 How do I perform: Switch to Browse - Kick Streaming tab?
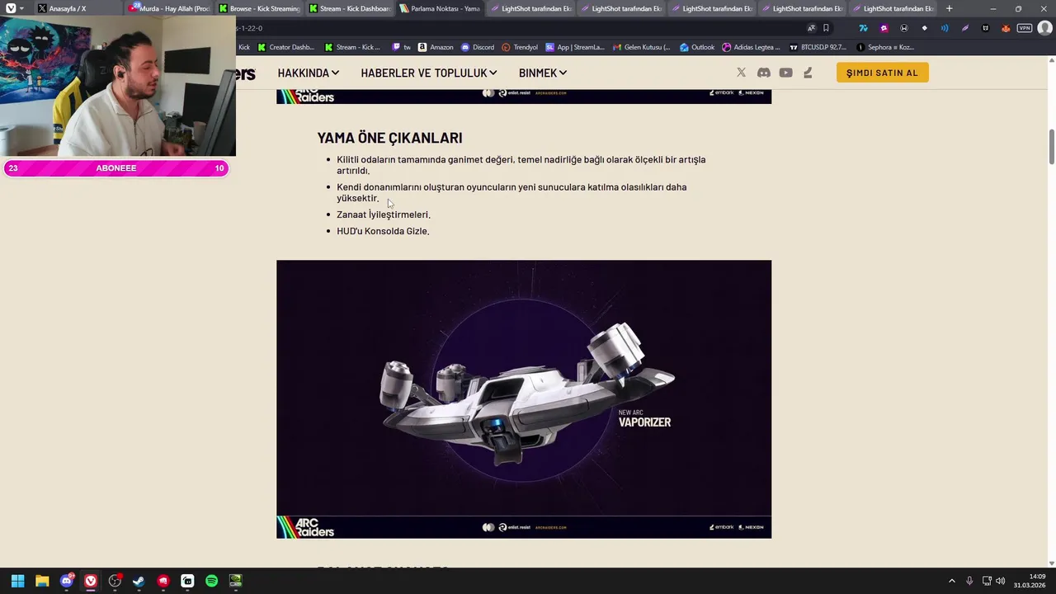pyautogui.click(x=260, y=8)
